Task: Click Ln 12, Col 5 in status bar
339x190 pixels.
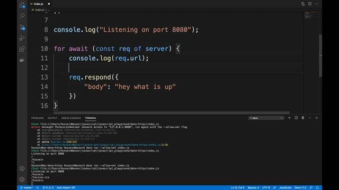Action: pyautogui.click(x=237, y=188)
